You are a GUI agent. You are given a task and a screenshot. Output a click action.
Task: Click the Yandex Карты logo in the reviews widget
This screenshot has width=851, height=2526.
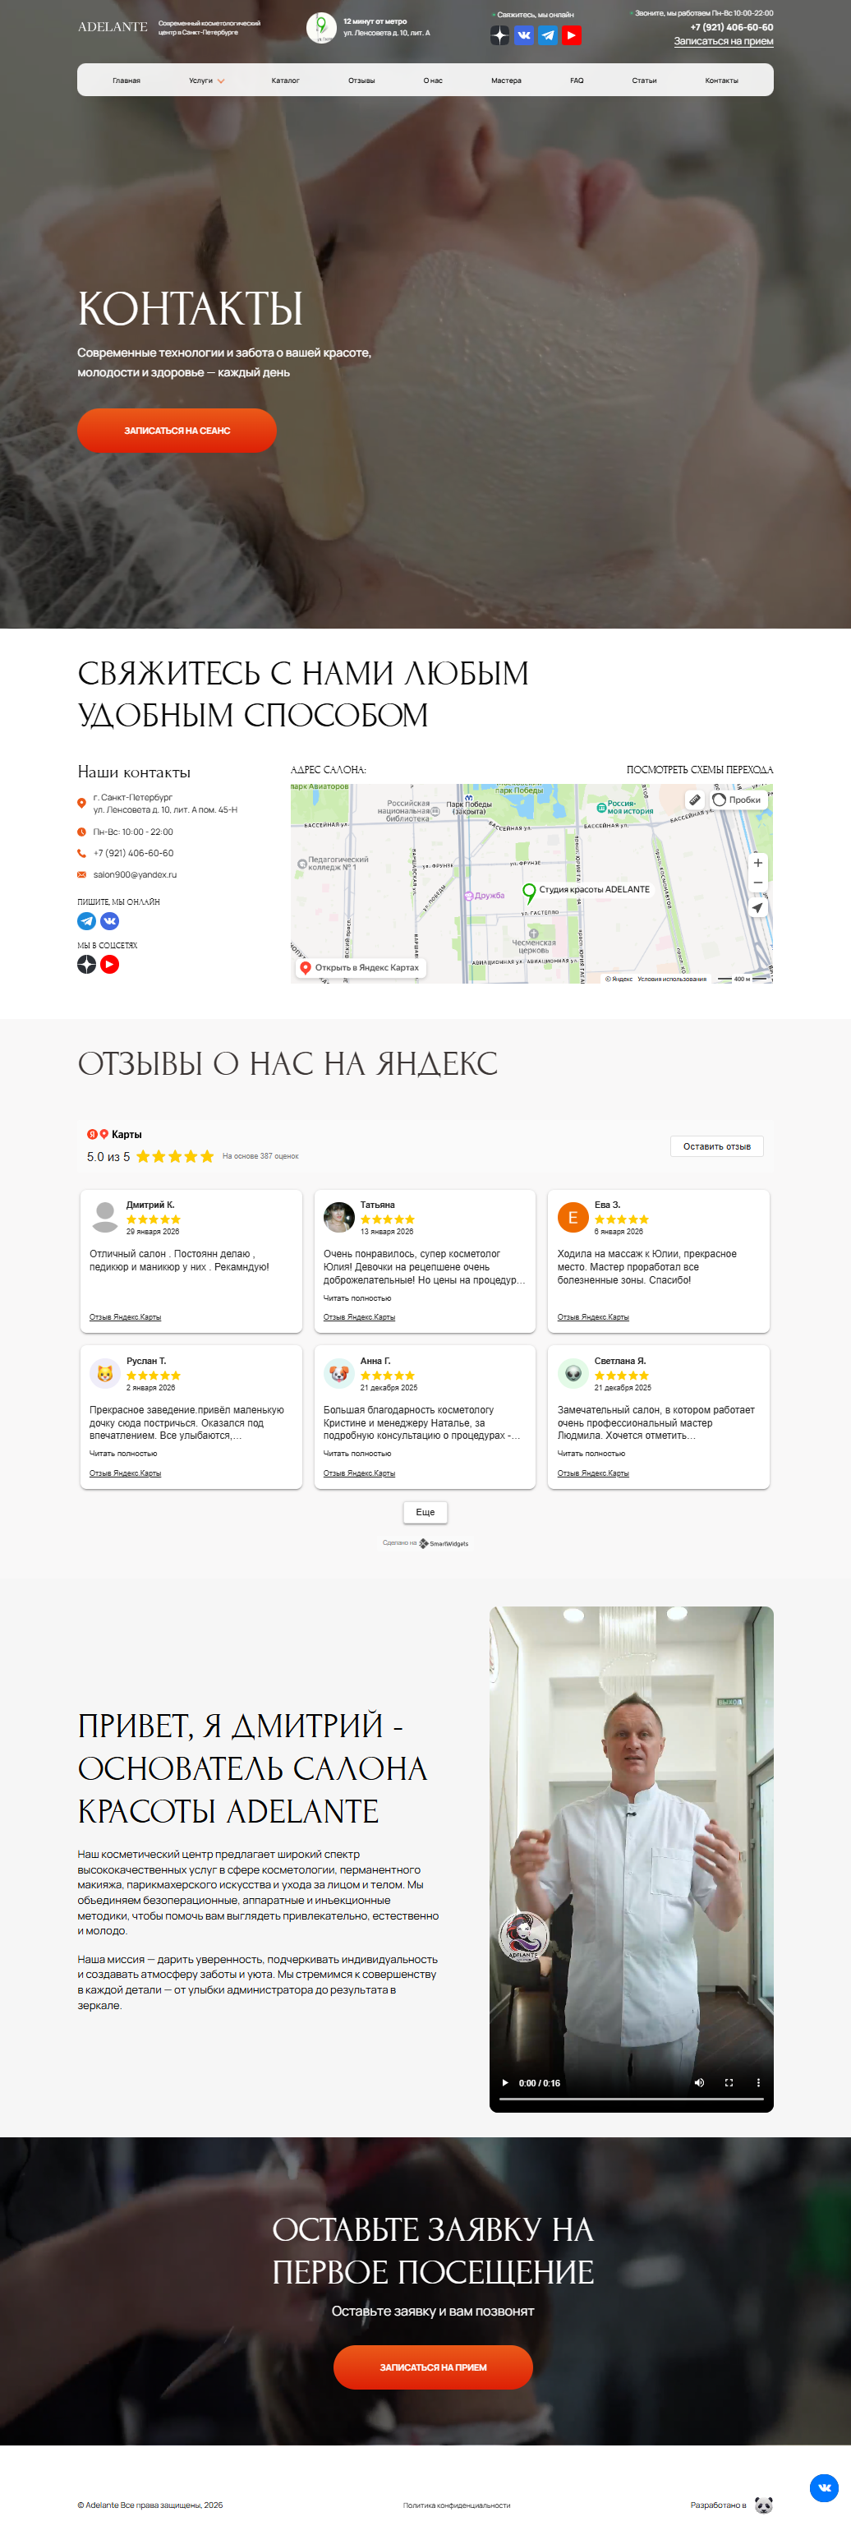[x=113, y=1133]
